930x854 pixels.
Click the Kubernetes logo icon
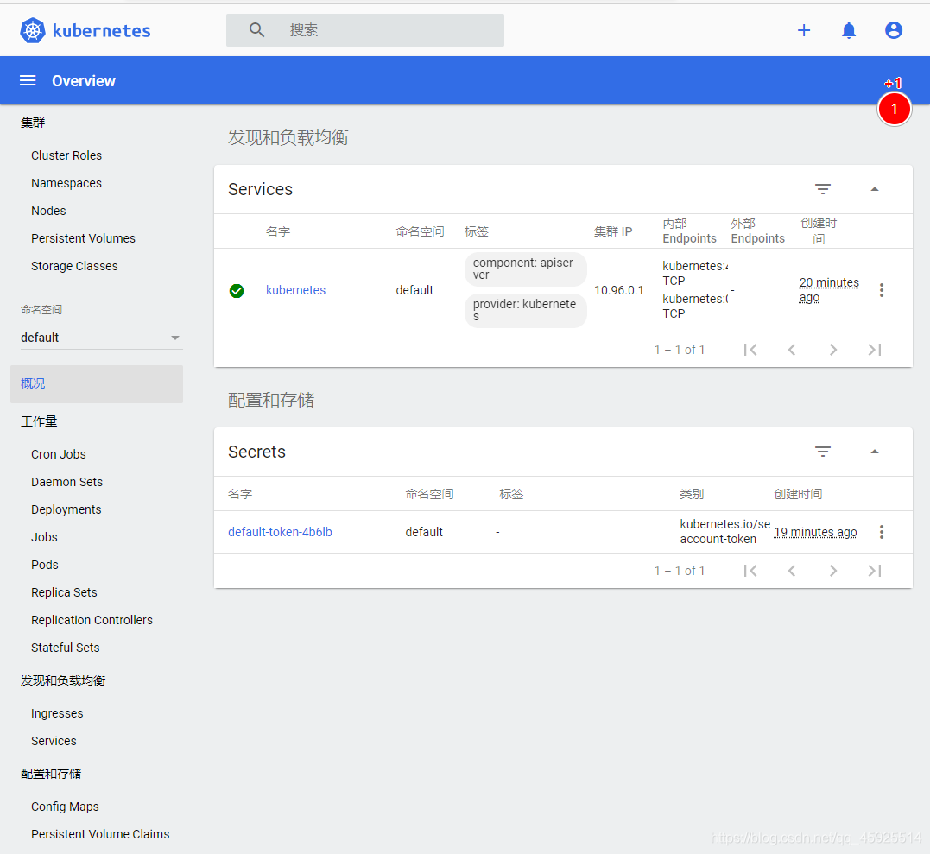pos(33,30)
